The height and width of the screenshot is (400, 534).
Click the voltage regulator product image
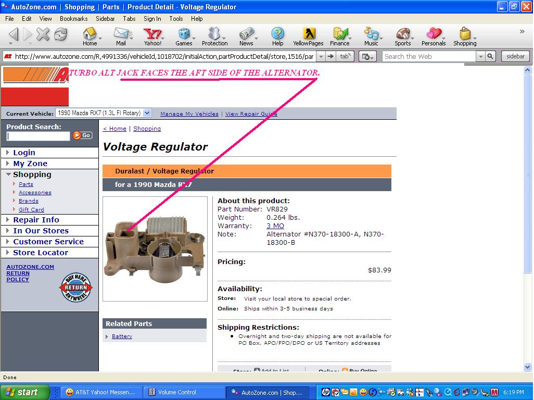coord(155,249)
